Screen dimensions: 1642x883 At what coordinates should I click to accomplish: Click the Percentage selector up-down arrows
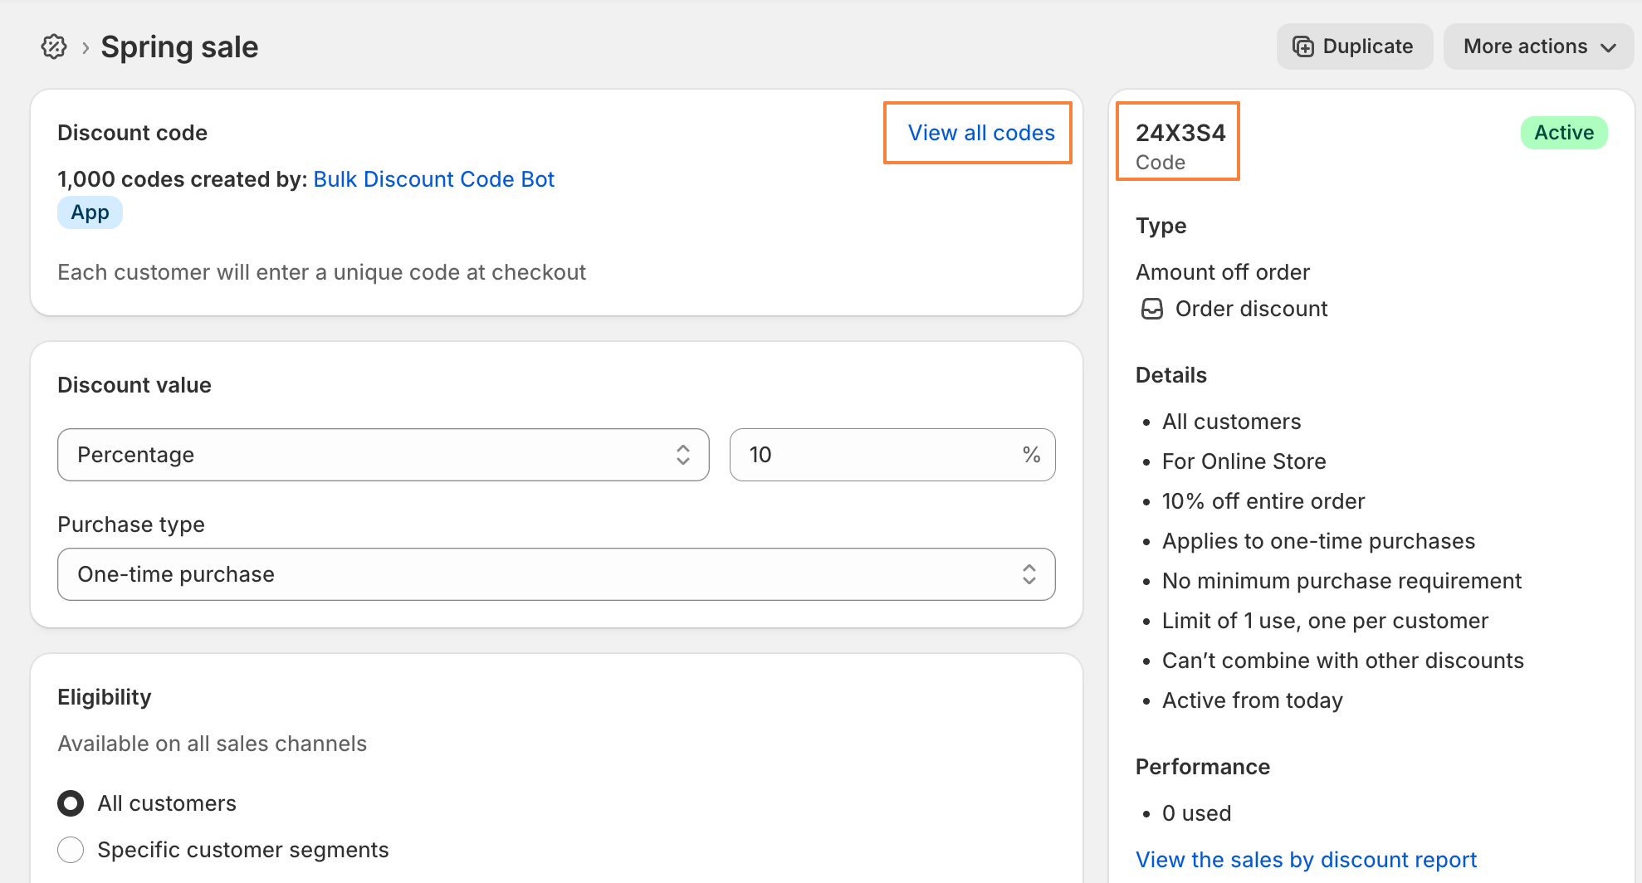pos(682,455)
